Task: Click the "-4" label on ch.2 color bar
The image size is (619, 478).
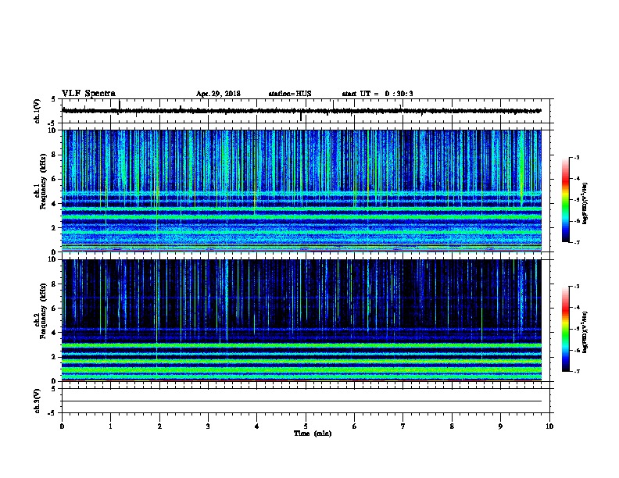Action: [576, 308]
